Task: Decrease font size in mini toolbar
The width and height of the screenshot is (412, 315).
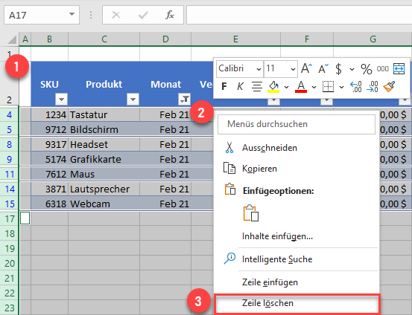Action: click(x=323, y=68)
